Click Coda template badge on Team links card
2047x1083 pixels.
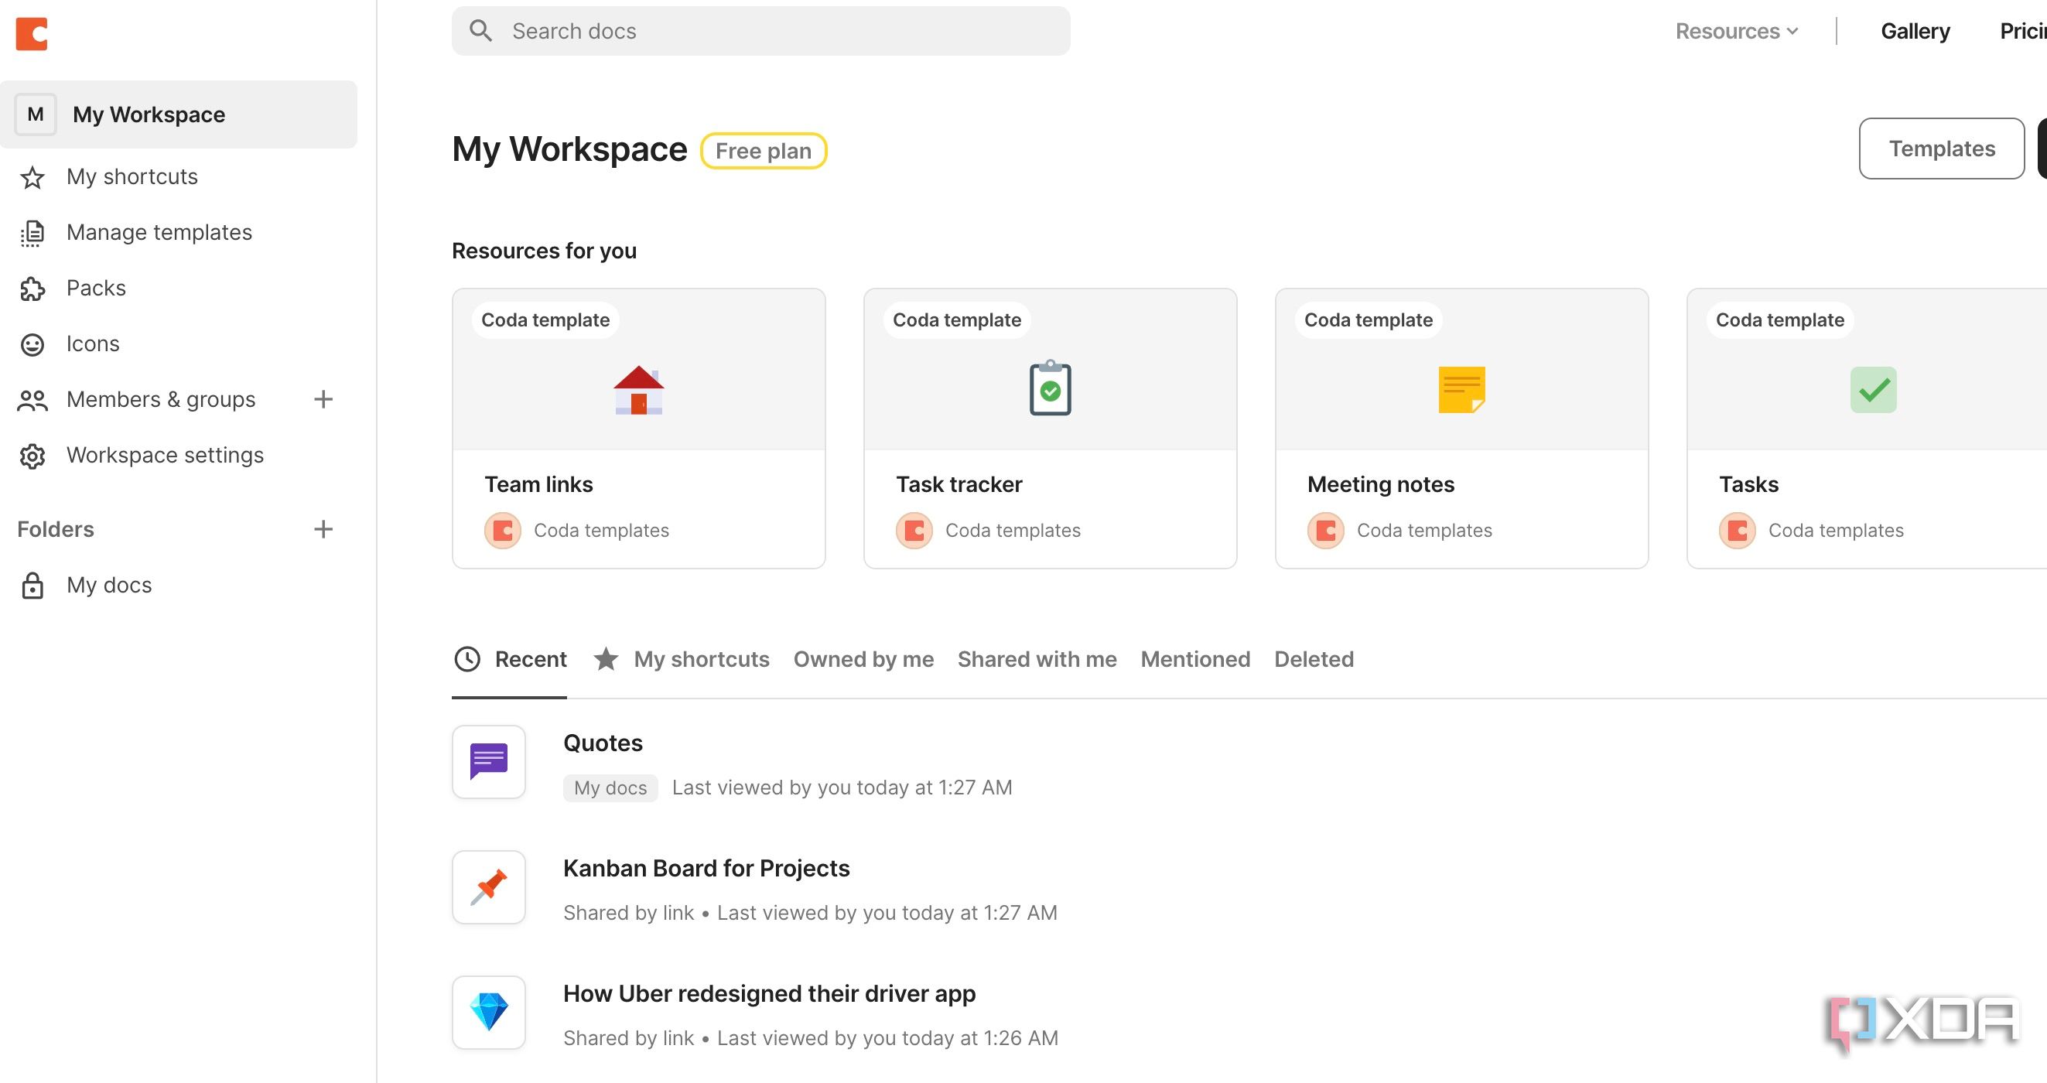pyautogui.click(x=546, y=320)
